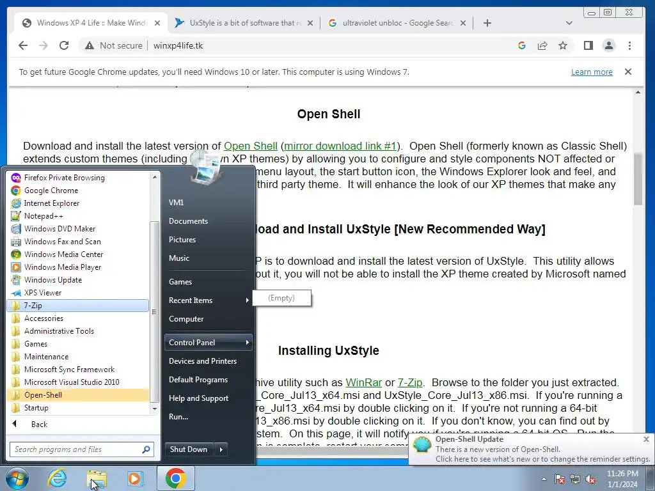
Task: Launch Windows Media Player from the taskbar
Action: tap(136, 478)
